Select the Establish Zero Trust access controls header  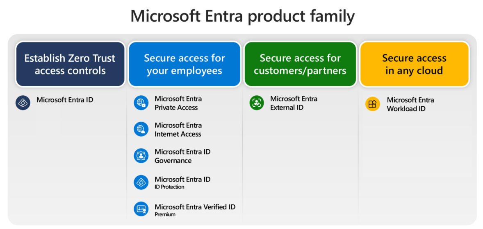[70, 64]
